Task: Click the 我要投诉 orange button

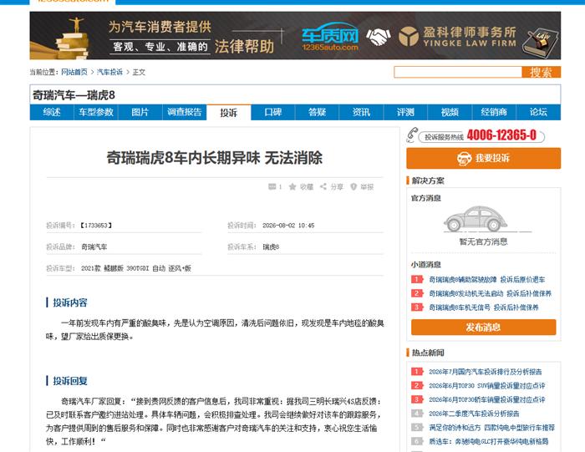Action: (484, 158)
